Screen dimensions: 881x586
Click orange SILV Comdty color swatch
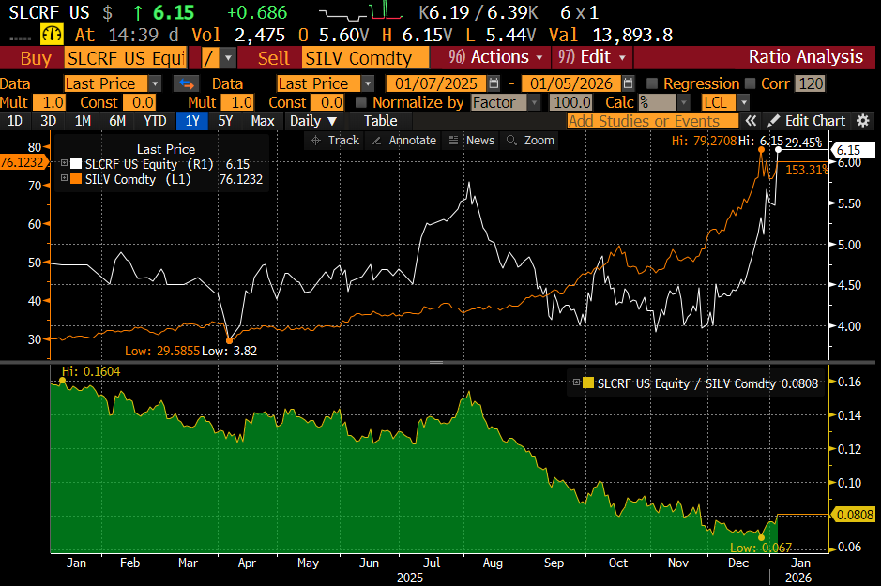click(x=76, y=178)
